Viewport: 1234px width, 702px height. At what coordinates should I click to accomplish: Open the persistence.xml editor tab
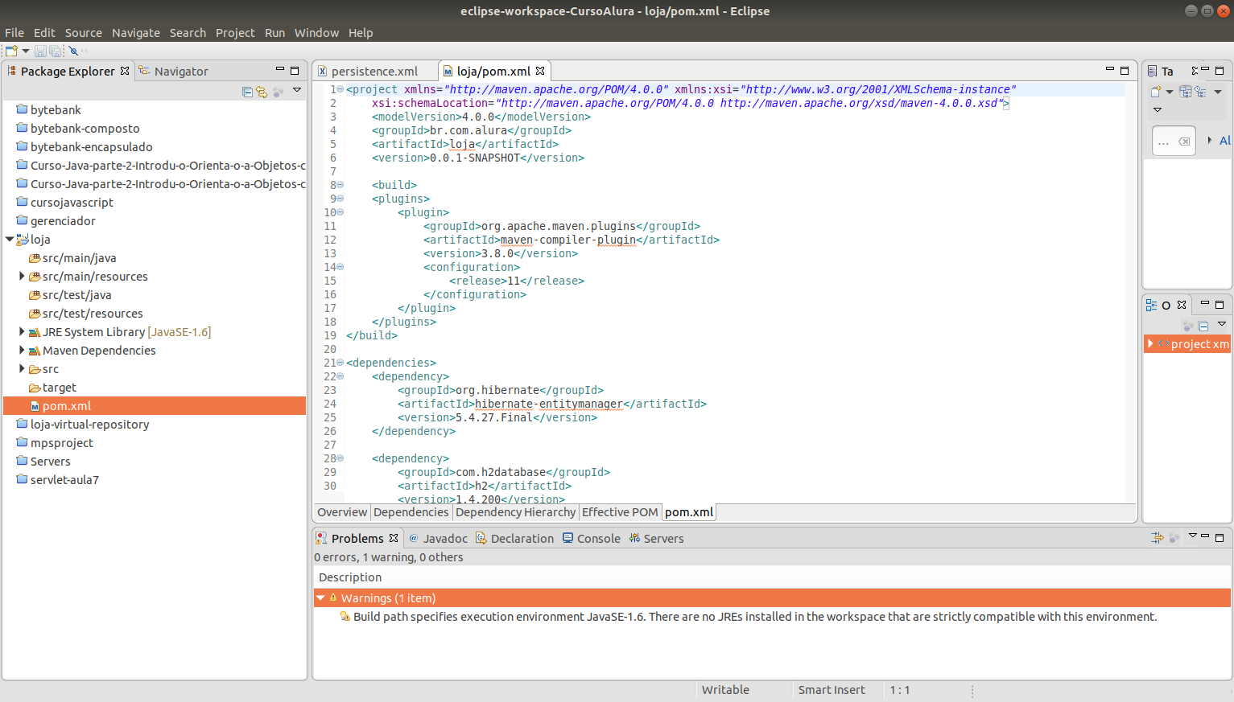click(x=368, y=72)
